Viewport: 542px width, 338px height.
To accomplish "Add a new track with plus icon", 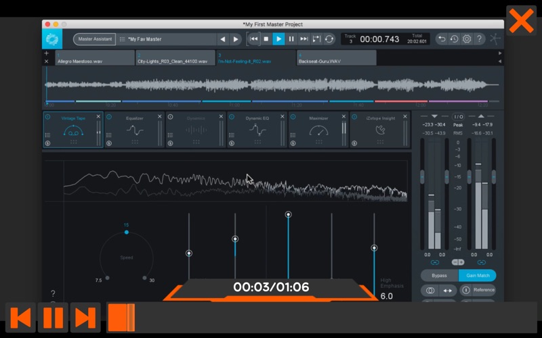I will tap(46, 53).
